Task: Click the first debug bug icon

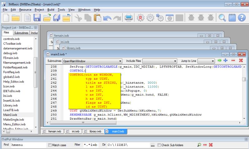Action: point(191,17)
